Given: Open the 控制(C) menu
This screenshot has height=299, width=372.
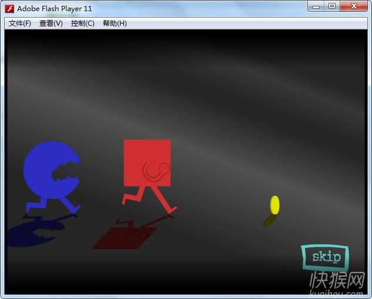Looking at the screenshot, I should pyautogui.click(x=82, y=23).
